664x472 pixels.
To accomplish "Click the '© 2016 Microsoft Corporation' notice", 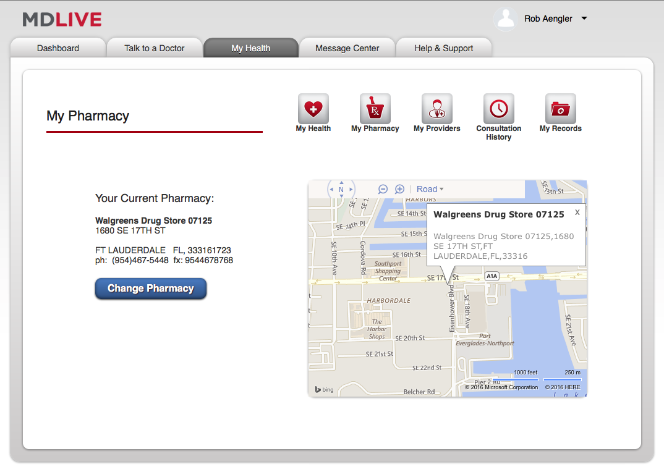I will coord(501,387).
